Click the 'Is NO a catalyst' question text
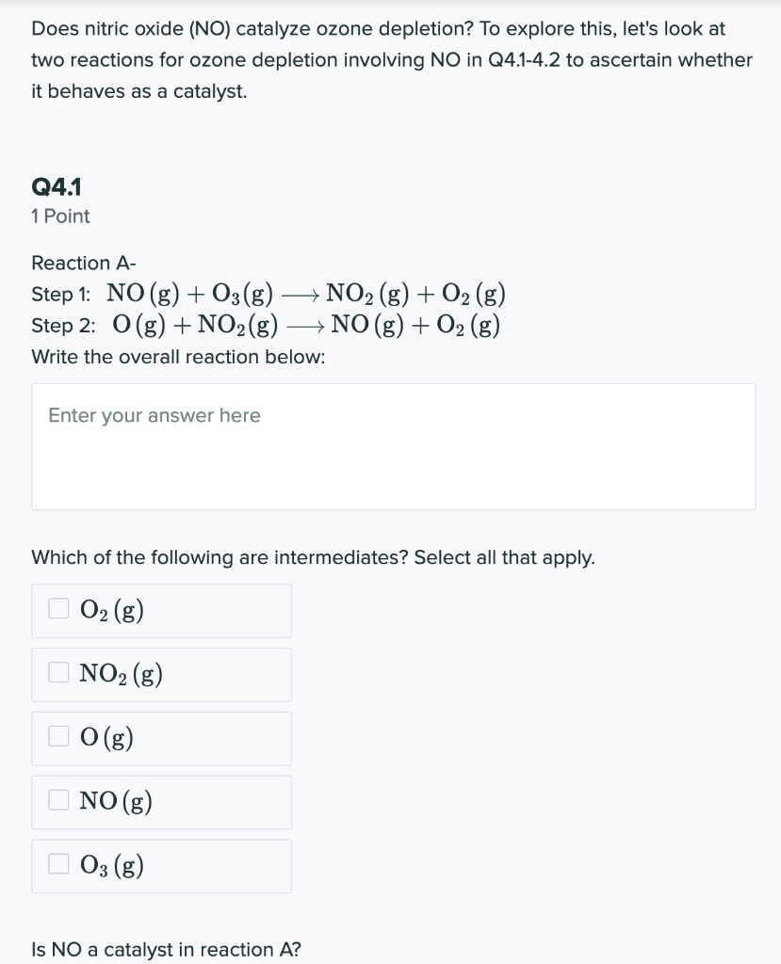The height and width of the screenshot is (964, 781). point(166,950)
